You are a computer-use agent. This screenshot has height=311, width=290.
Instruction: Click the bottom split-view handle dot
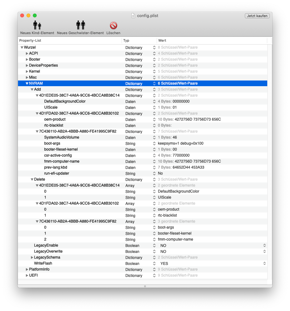pyautogui.click(x=145, y=286)
